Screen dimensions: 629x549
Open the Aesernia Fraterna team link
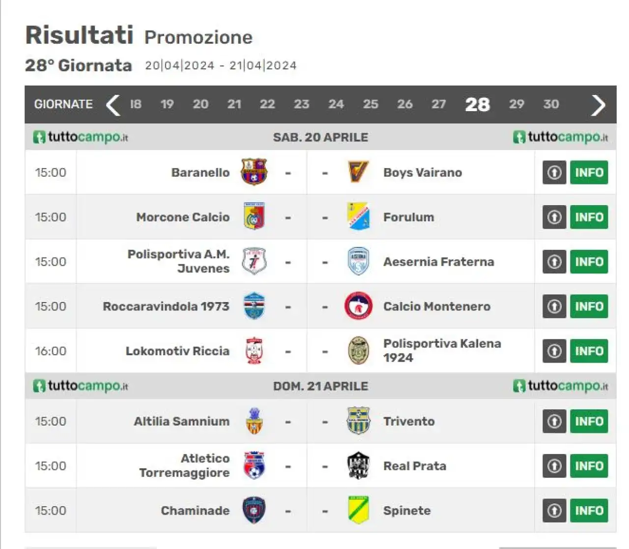(438, 262)
